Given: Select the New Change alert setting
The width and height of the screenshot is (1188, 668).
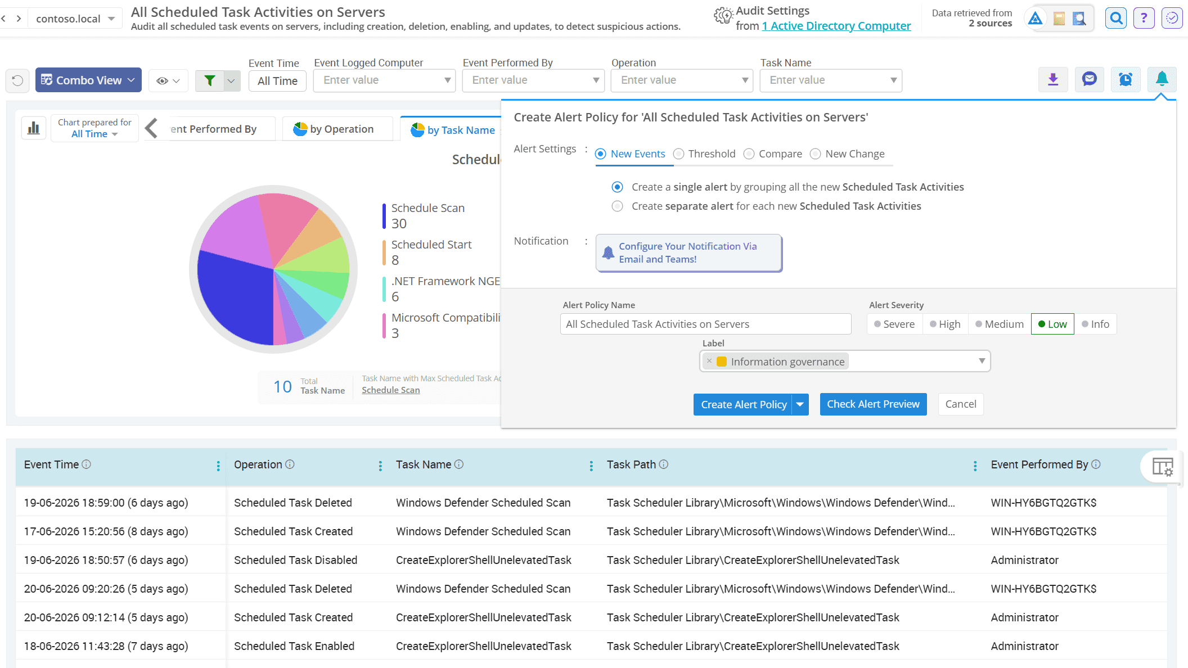Looking at the screenshot, I should pos(847,154).
